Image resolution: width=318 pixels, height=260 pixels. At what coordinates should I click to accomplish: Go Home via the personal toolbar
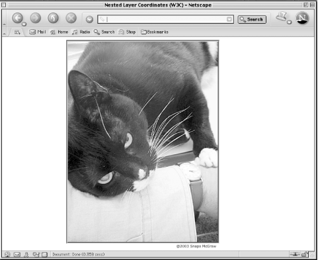pyautogui.click(x=59, y=32)
